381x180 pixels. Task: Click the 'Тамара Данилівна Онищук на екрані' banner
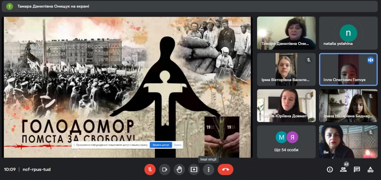(189, 6)
